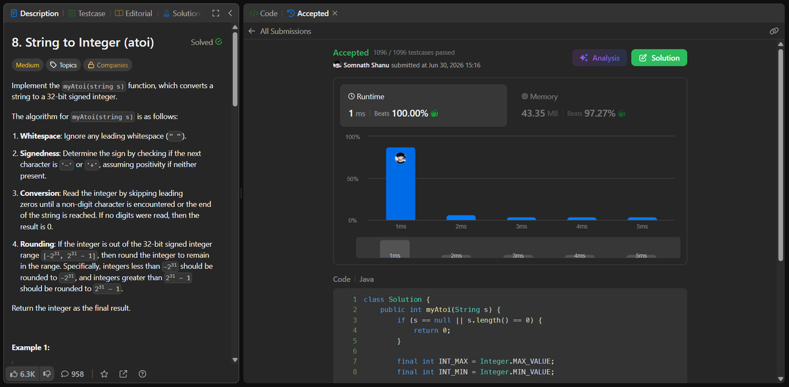Click the green 'Accepted' status heading
The height and width of the screenshot is (387, 789).
pyautogui.click(x=350, y=53)
